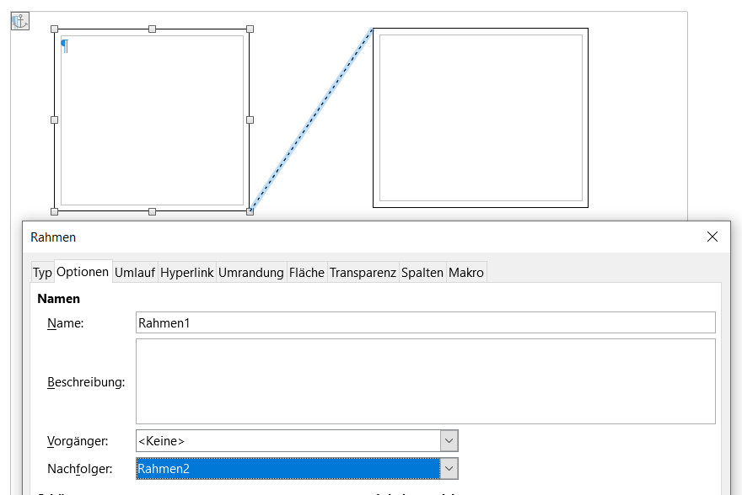The image size is (742, 495).
Task: Expand the Nachfolger dropdown arrow
Action: (449, 468)
